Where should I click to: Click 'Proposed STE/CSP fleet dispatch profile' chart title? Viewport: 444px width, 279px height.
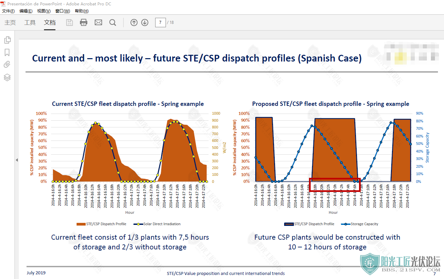point(331,104)
